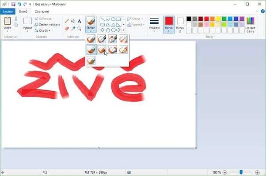The width and height of the screenshot is (266, 176).
Task: Undo the last action
Action: click(19, 4)
